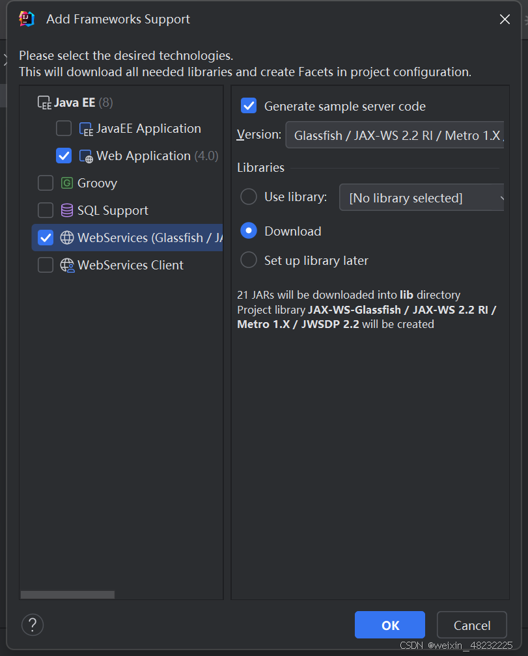Select the SQL Support row label
Viewport: 528px width, 656px height.
click(x=113, y=210)
